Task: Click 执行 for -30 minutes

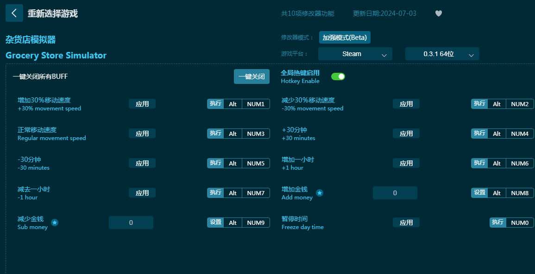Action: click(215, 163)
